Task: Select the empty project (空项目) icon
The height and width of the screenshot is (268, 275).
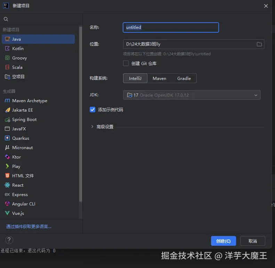Action: (x=7, y=77)
